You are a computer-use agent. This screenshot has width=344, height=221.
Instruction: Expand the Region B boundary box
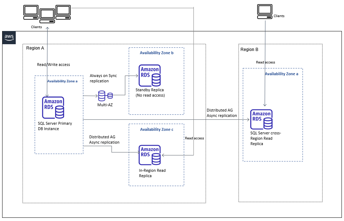[x=250, y=50]
